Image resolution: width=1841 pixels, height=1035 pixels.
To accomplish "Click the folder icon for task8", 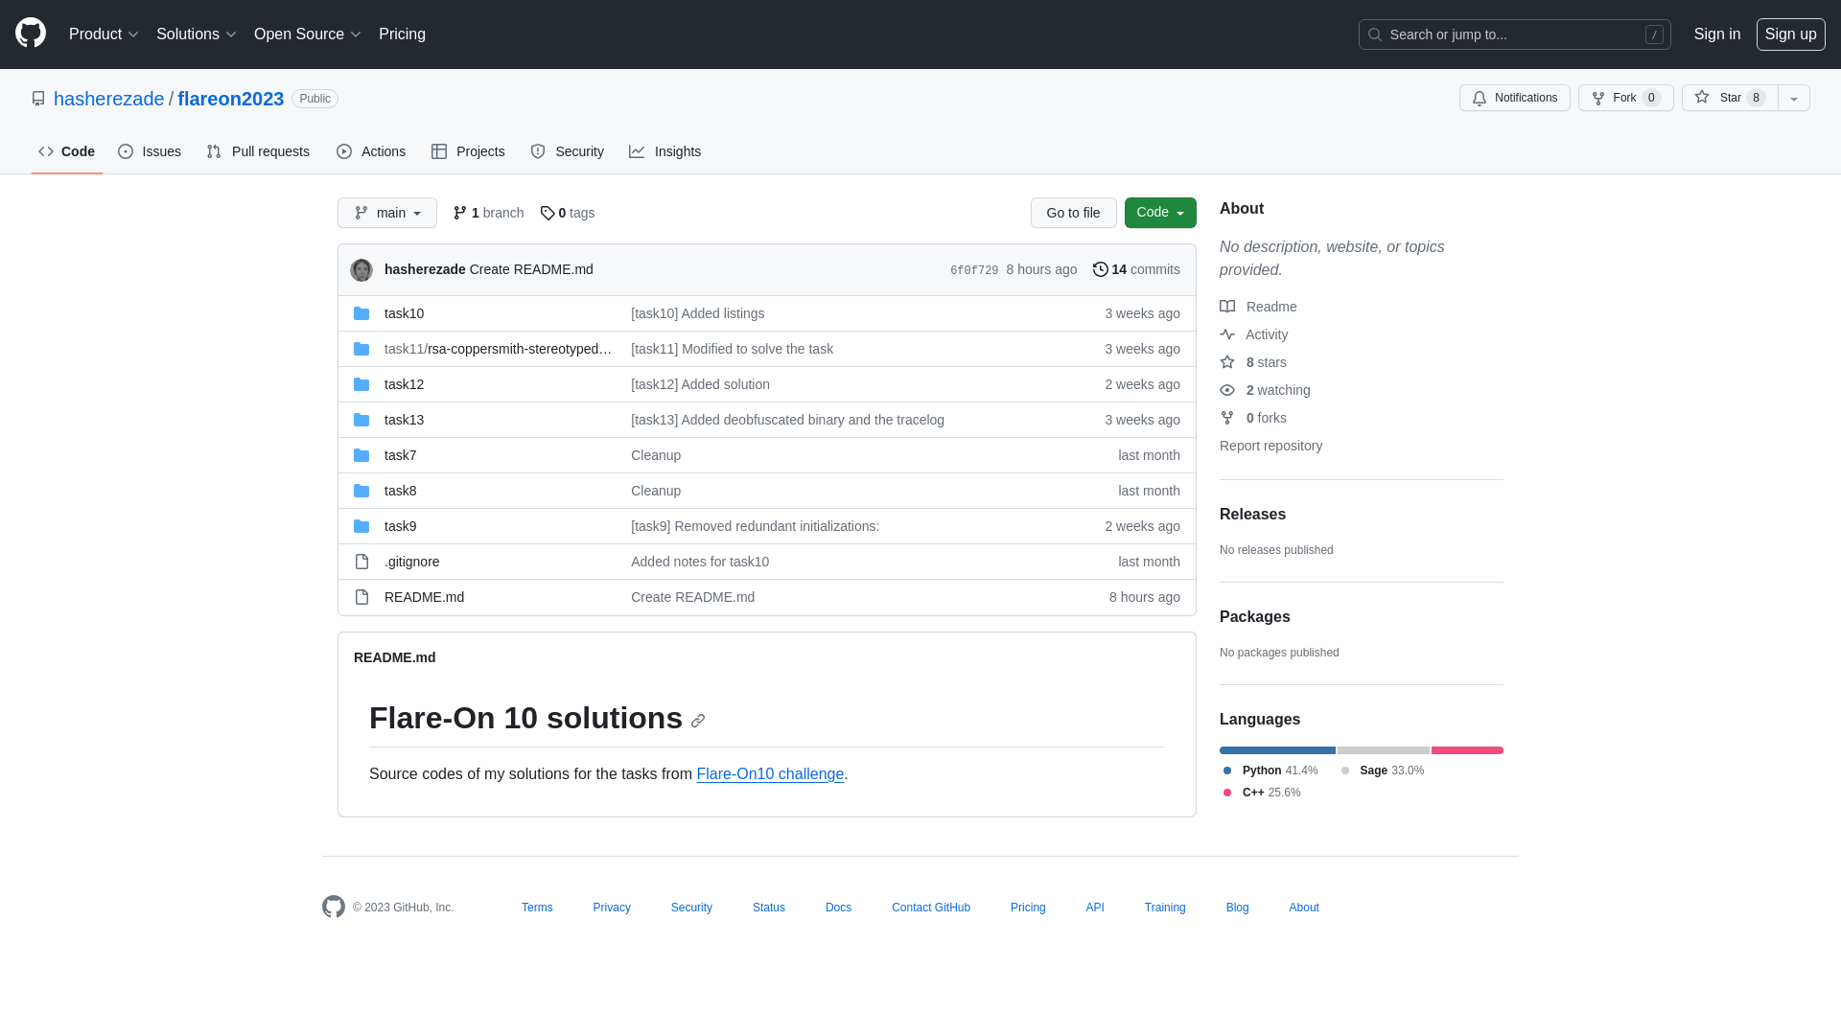I will pos(361,491).
